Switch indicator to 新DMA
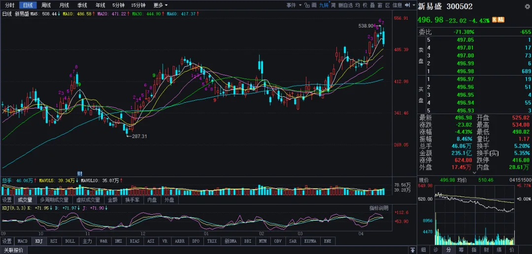This screenshot has height=254, width=532. 231,241
